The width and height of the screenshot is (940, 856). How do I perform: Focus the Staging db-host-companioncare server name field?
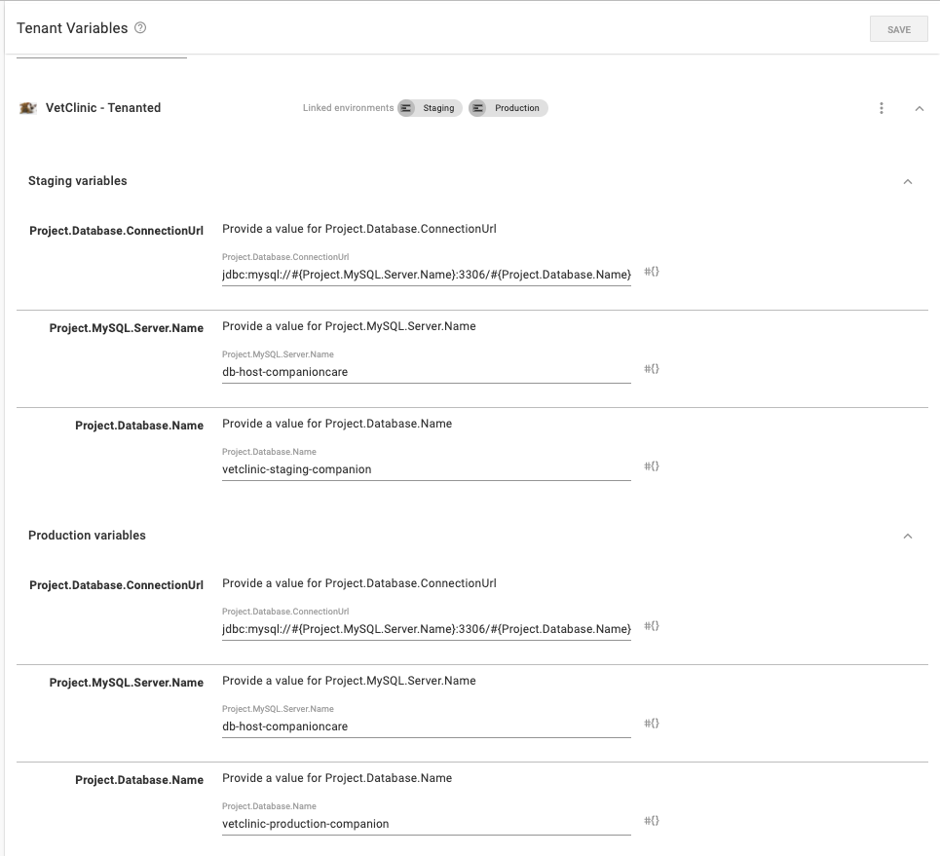click(x=426, y=372)
